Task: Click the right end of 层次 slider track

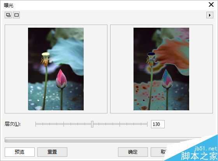Action: pos(147,124)
